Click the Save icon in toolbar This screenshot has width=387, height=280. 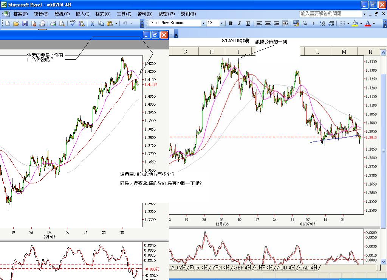(25, 23)
